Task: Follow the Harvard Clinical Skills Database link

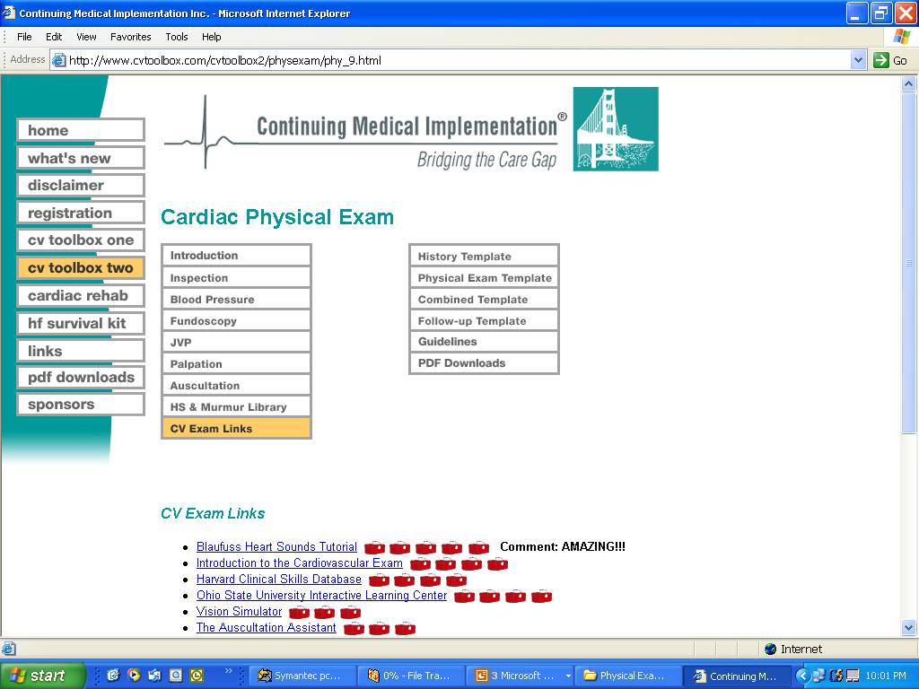Action: [279, 579]
